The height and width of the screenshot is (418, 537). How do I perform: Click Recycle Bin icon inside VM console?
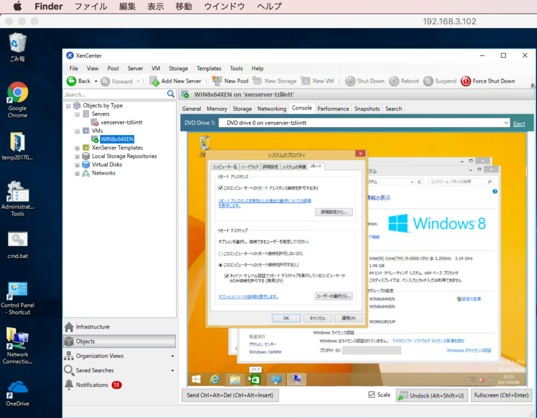click(x=205, y=144)
